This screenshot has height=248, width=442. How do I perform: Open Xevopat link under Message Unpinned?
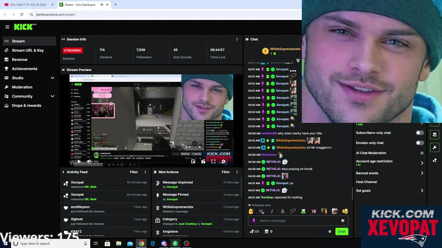tap(172, 187)
